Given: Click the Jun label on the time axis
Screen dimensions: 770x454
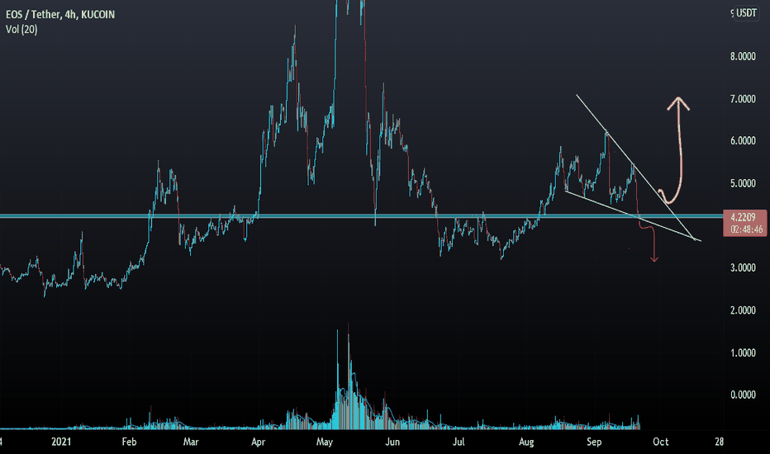Looking at the screenshot, I should [x=392, y=442].
